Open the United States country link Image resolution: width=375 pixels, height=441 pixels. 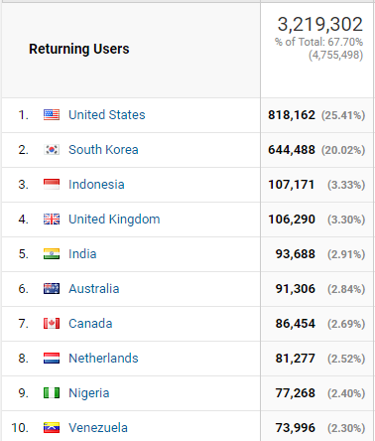(107, 115)
